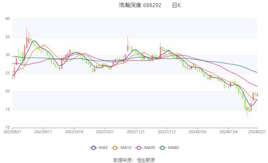Toggle the MA30 legend series
268x163 pixels.
(x=145, y=148)
